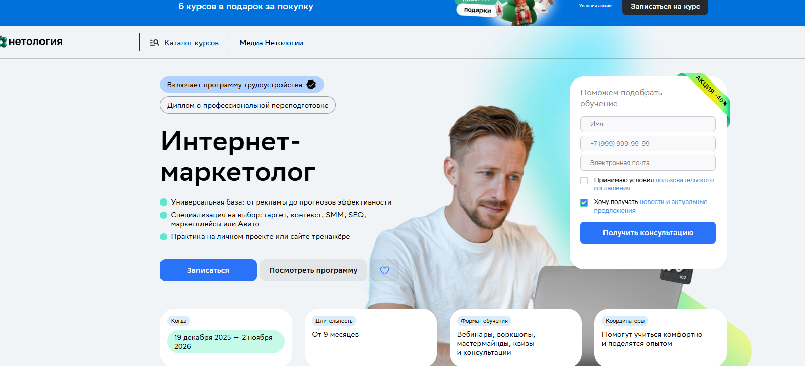Image resolution: width=805 pixels, height=366 pixels.
Task: Focus the phone number input field
Action: pos(648,143)
